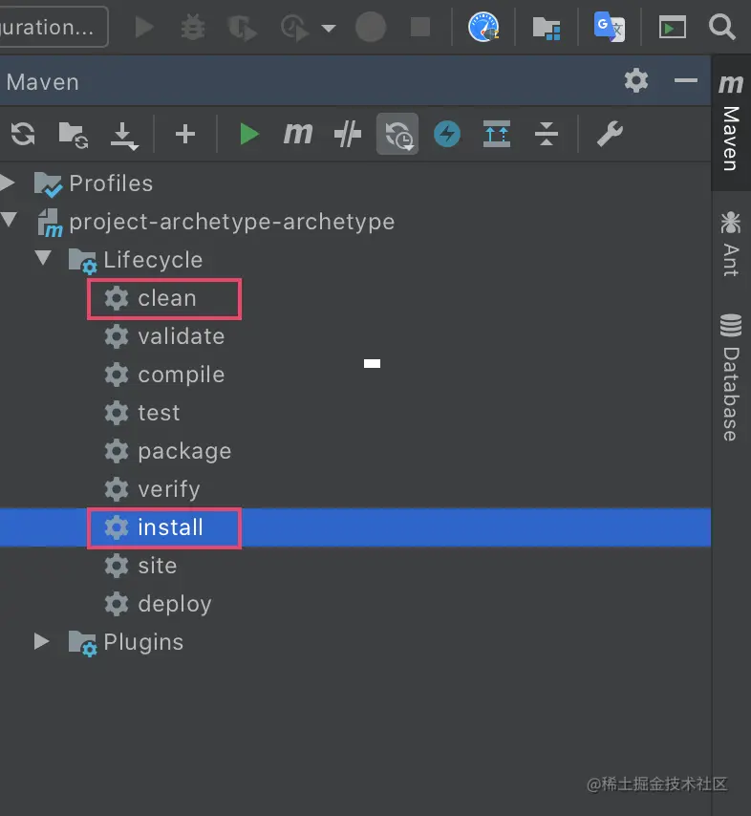Click the grey round record icon
Screen dimensions: 751x816
pos(371,27)
